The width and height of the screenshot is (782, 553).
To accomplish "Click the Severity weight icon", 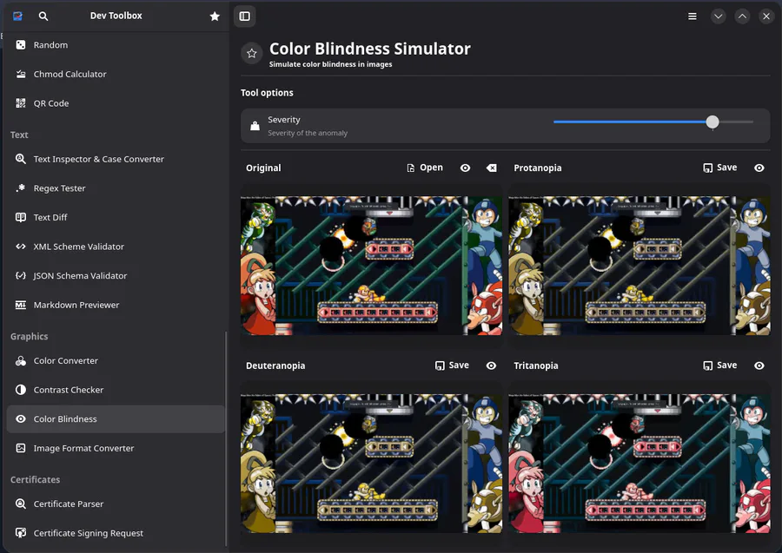I will pos(255,126).
